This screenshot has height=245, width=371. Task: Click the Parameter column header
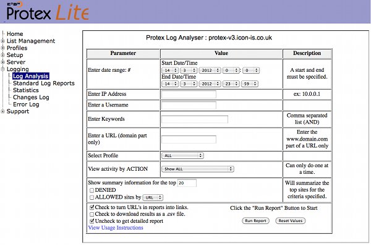pyautogui.click(x=123, y=53)
